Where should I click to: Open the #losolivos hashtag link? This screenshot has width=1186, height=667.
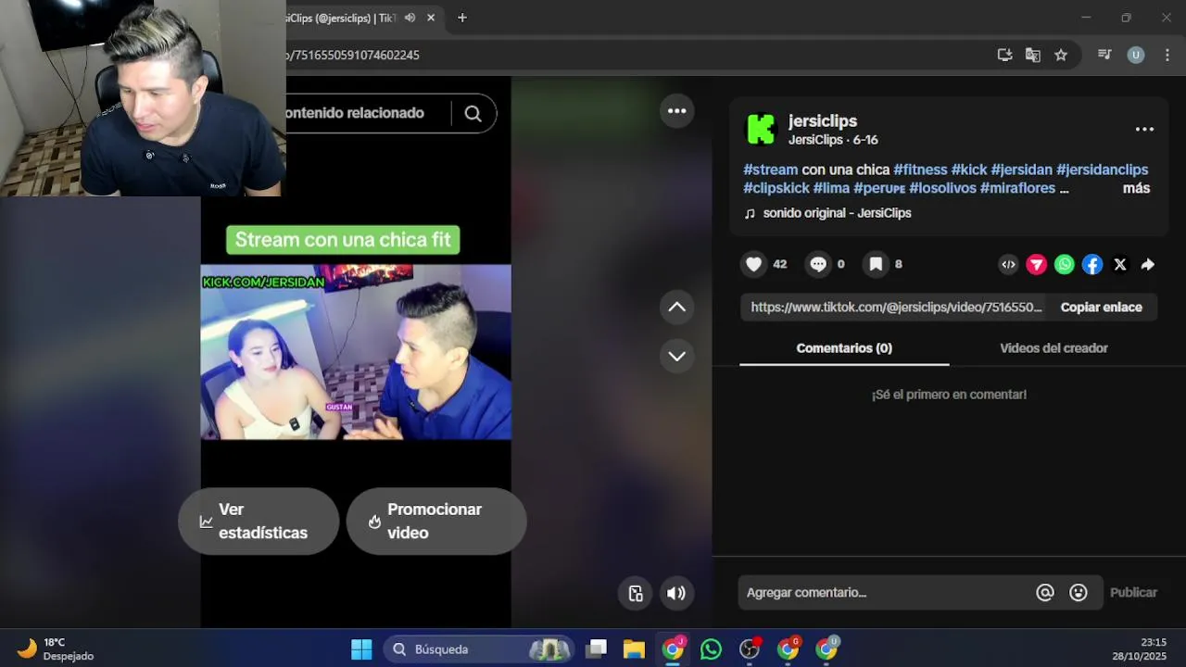click(x=943, y=188)
